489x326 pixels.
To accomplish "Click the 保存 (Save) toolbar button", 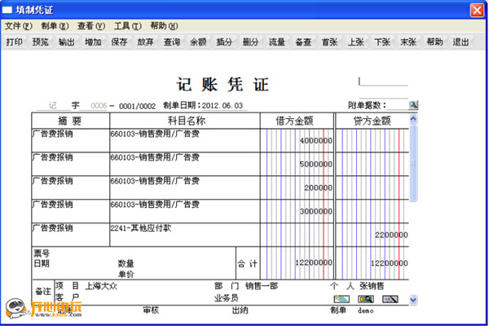I will 119,42.
